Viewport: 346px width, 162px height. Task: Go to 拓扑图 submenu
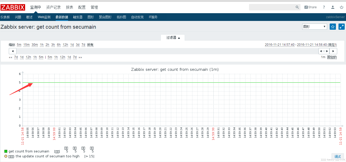pos(121,17)
